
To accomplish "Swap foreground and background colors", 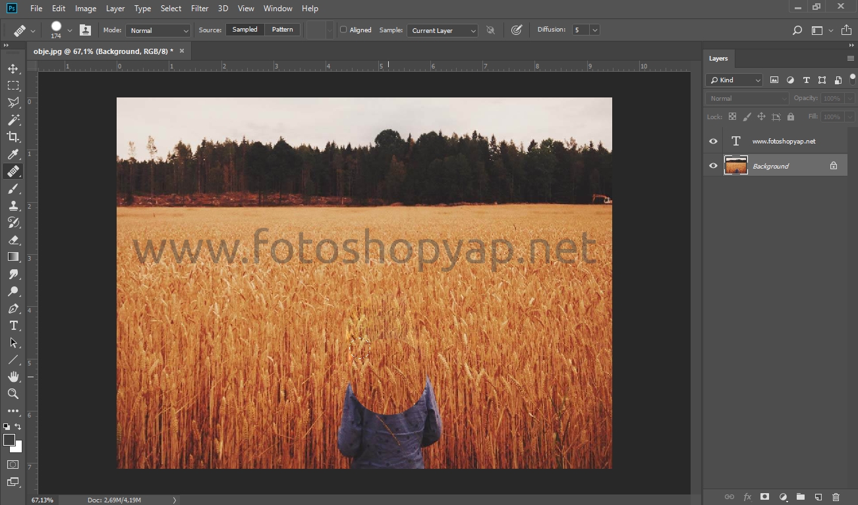I will click(18, 427).
